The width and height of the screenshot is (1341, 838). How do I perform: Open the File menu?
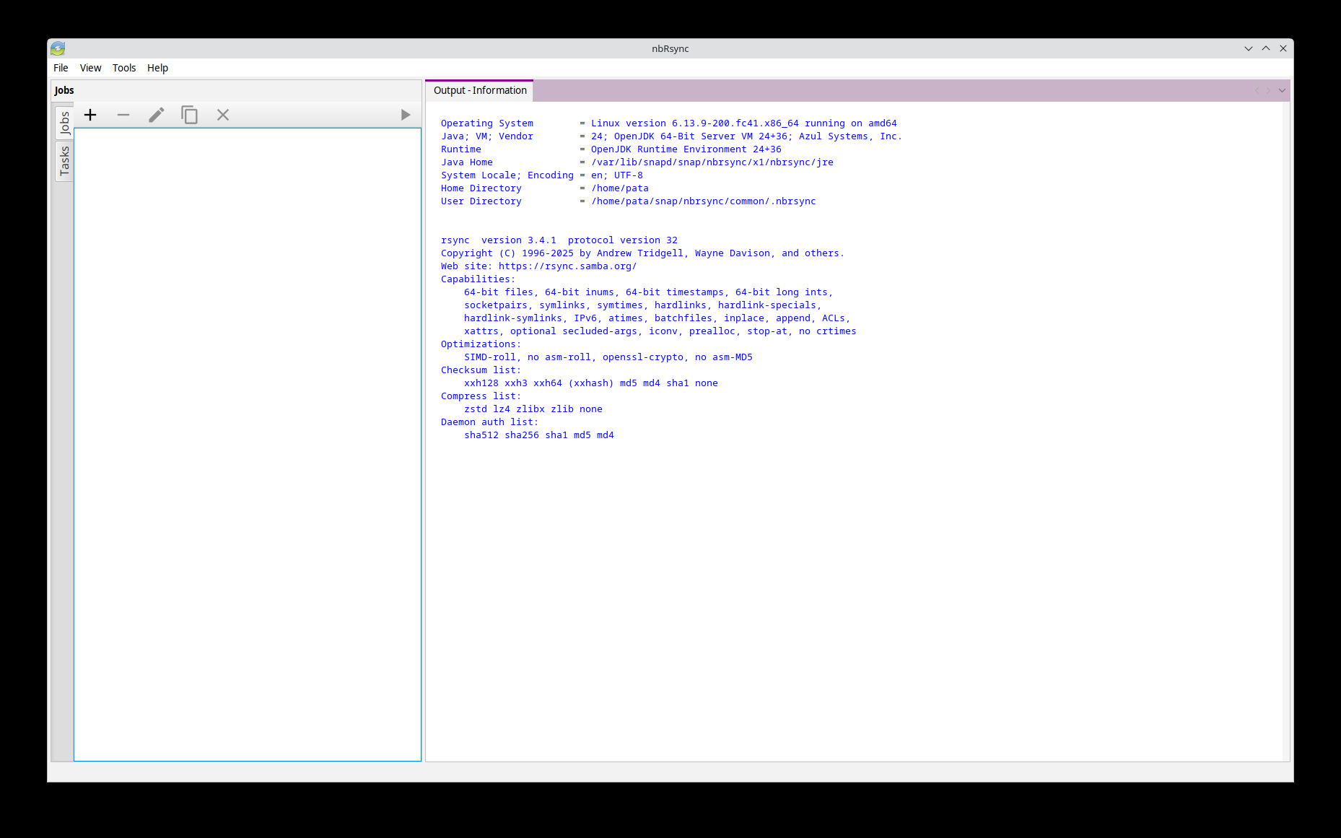point(61,68)
